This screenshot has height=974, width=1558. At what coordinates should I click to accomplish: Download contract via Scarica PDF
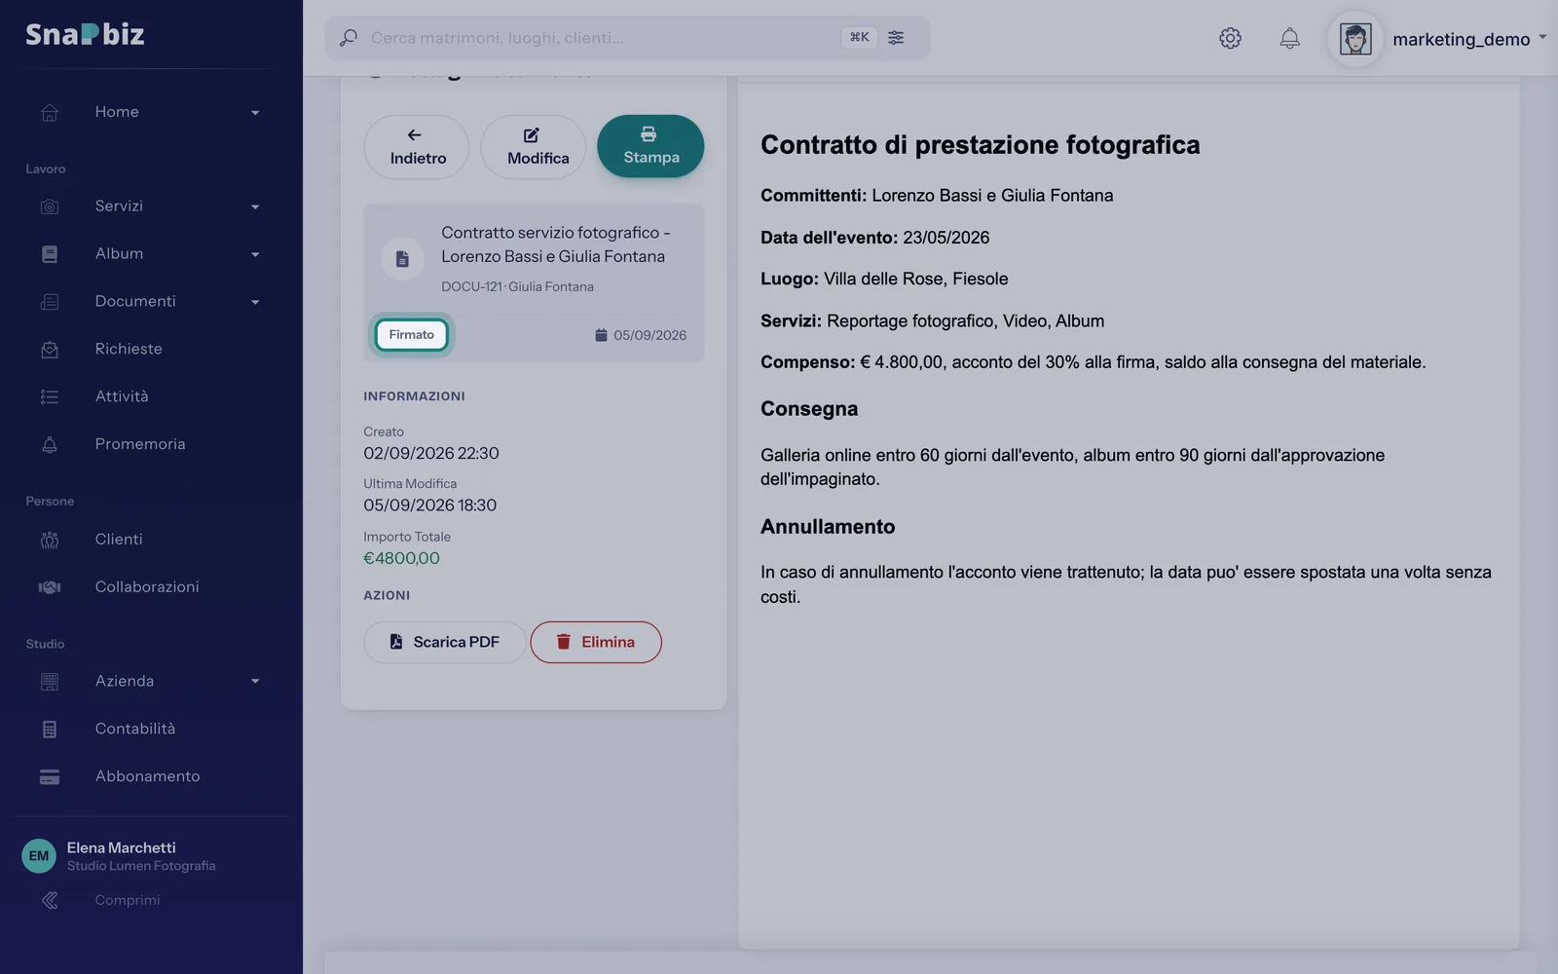[445, 642]
